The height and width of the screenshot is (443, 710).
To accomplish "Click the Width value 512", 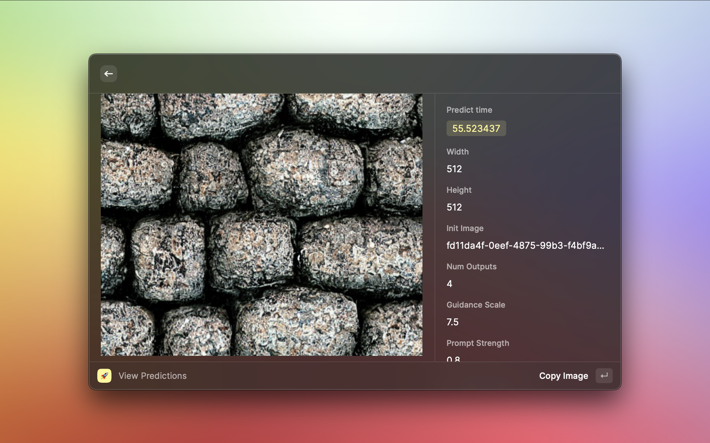I will coord(454,169).
